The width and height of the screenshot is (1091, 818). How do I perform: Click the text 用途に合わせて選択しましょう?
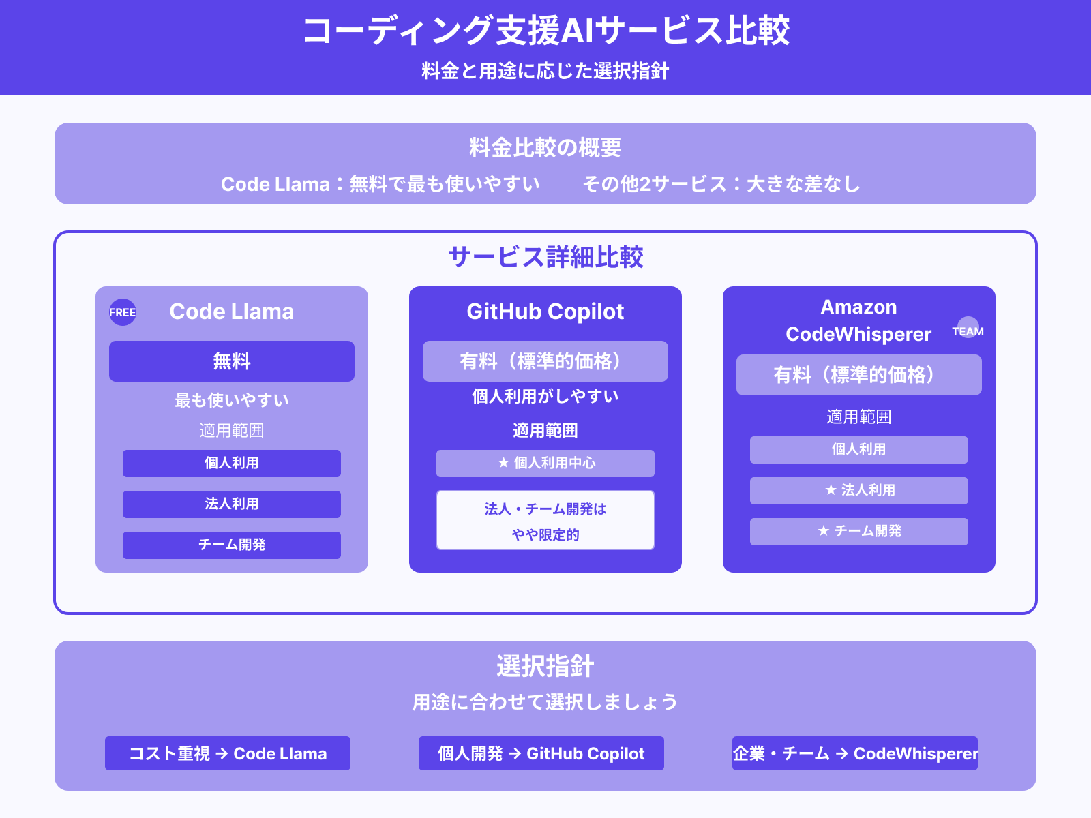(x=545, y=701)
